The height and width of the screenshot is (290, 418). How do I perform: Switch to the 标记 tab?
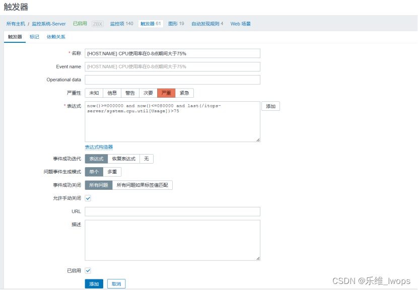point(34,37)
